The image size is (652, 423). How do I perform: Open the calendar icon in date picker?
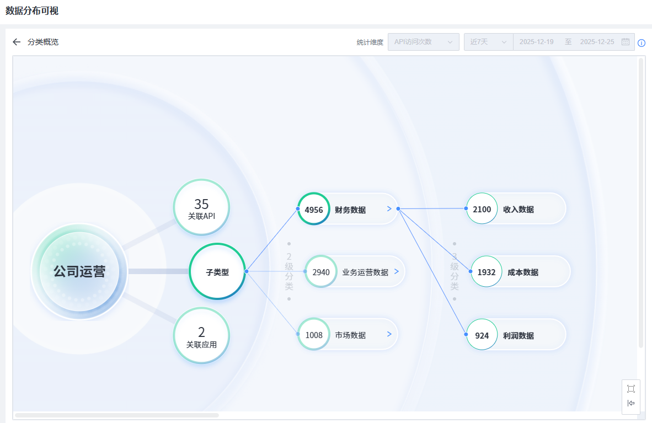[626, 42]
